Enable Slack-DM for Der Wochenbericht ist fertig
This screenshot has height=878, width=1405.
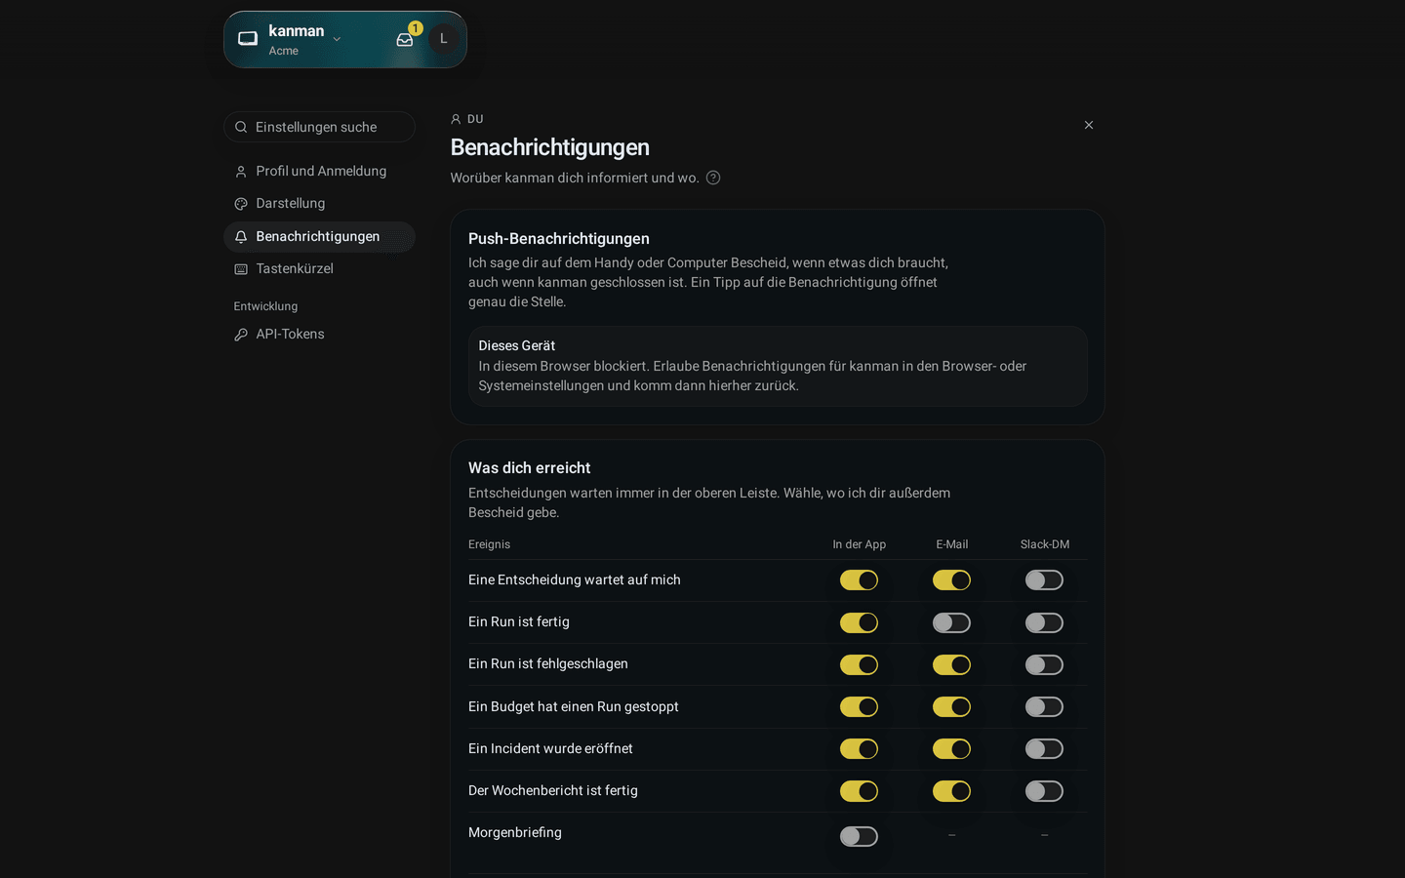point(1044,791)
